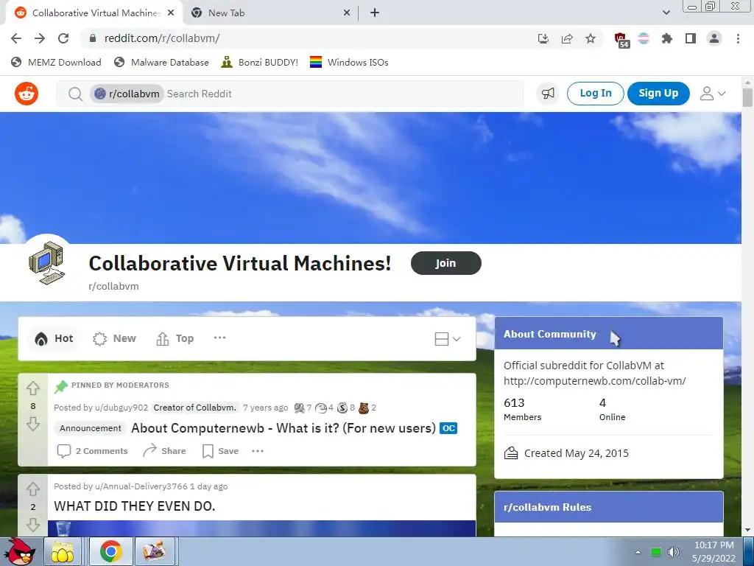This screenshot has height=566, width=754.
Task: Open the user account dropdown on Reddit
Action: click(712, 94)
